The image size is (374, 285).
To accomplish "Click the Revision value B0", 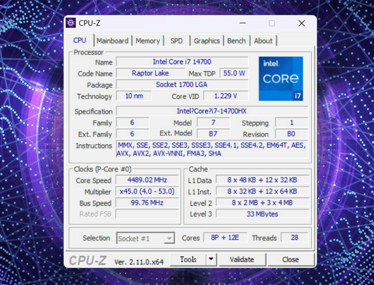I will 291,134.
